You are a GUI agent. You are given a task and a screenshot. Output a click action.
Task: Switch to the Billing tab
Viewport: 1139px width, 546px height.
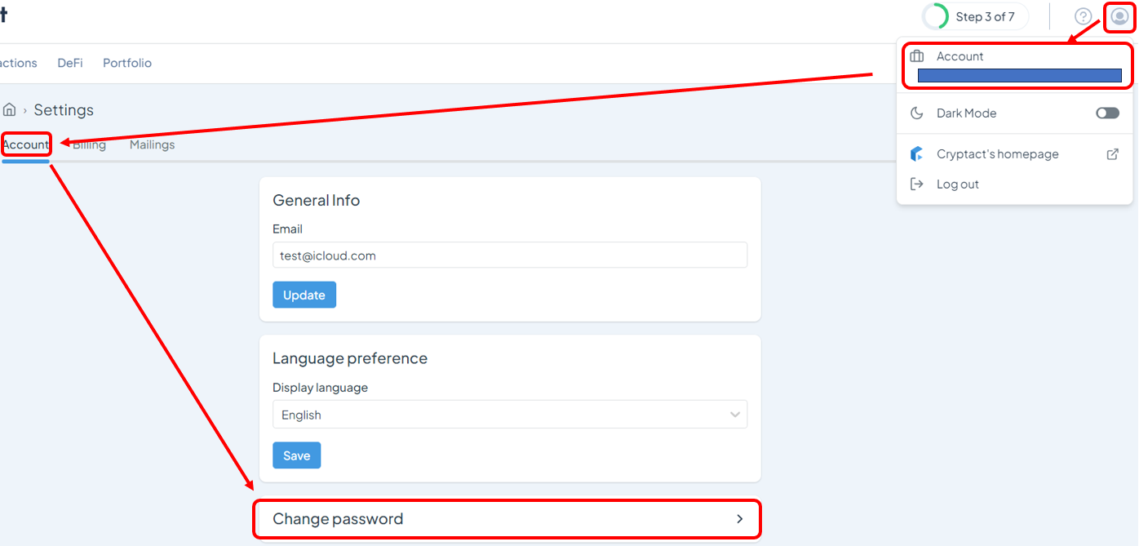[90, 145]
